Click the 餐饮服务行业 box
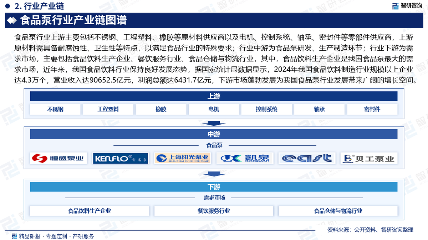The height and width of the screenshot is (240, 428). pyautogui.click(x=214, y=211)
